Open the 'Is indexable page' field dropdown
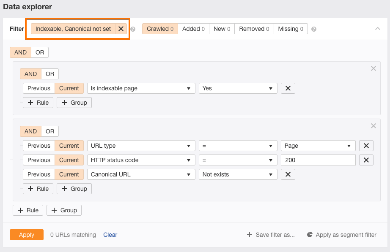This screenshot has width=390, height=252. coord(141,88)
